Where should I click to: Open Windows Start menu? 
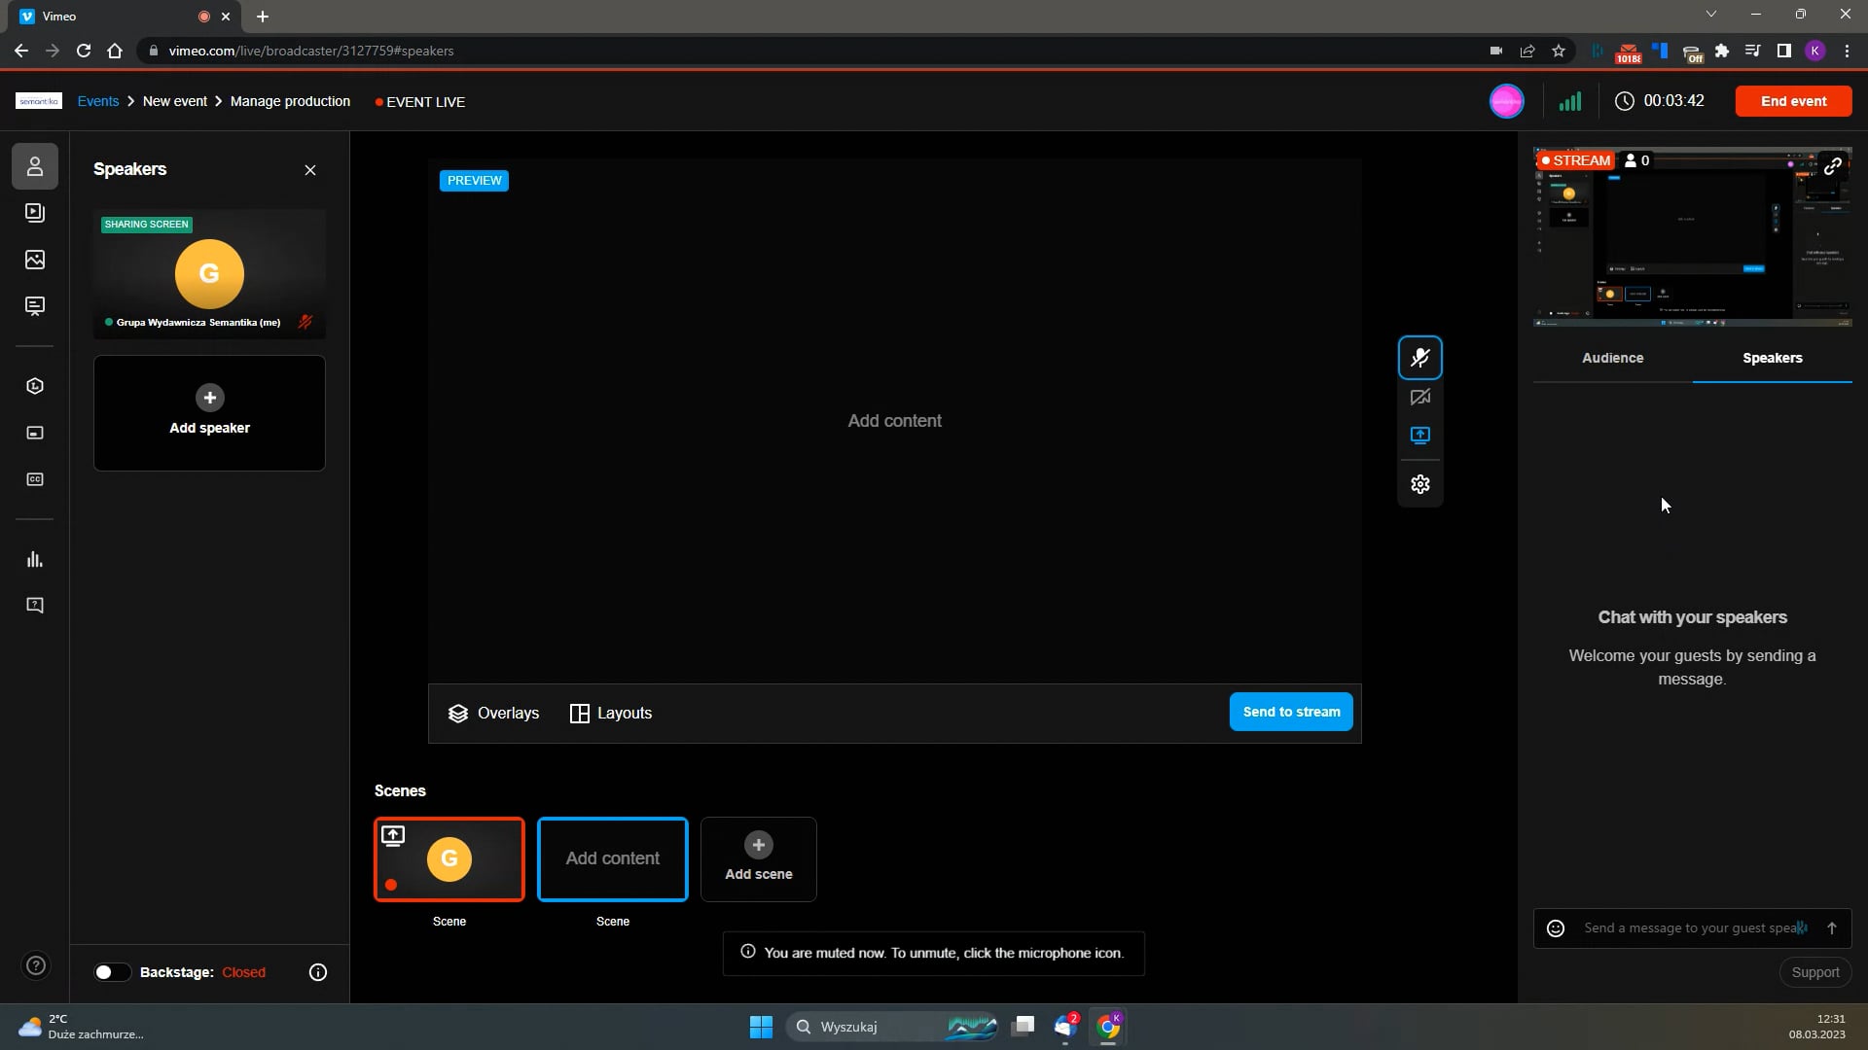(761, 1027)
